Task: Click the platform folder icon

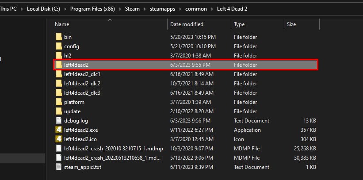Action: click(59, 102)
